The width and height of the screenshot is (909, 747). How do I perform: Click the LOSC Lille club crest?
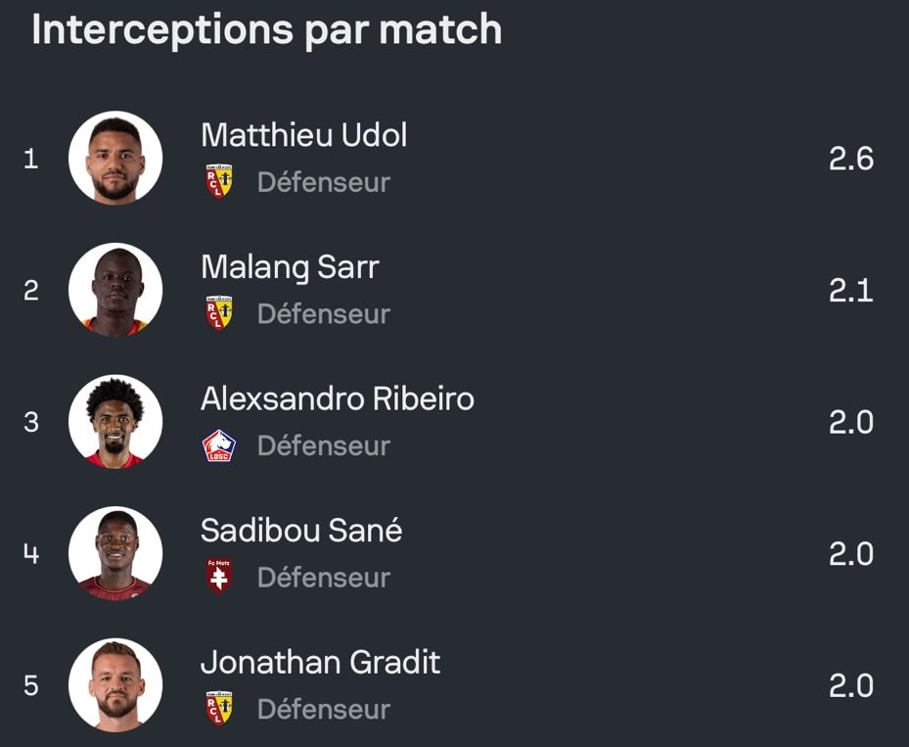[x=219, y=445]
